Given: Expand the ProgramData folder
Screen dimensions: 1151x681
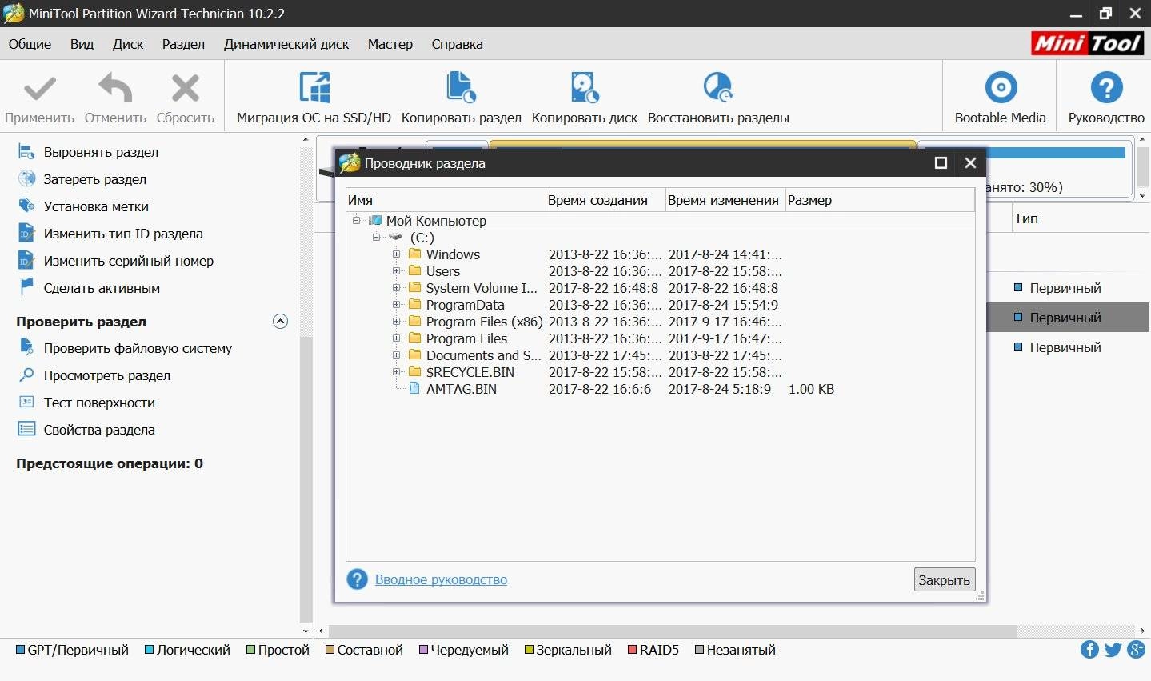Looking at the screenshot, I should pyautogui.click(x=396, y=305).
